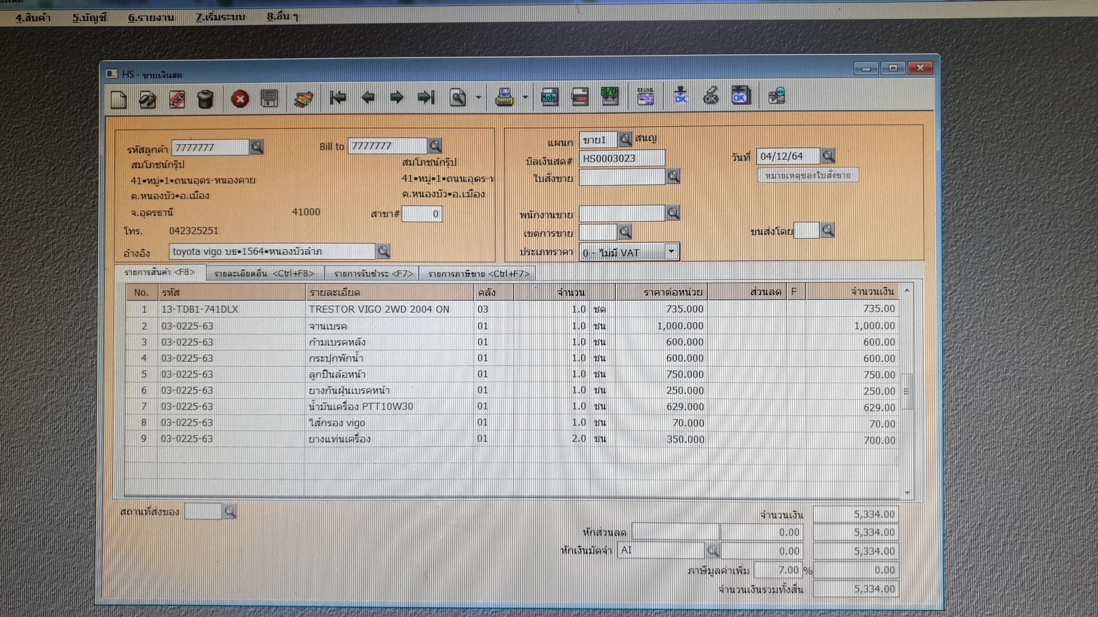Click the new document icon in toolbar
Screen dimensions: 1098x617
(118, 99)
